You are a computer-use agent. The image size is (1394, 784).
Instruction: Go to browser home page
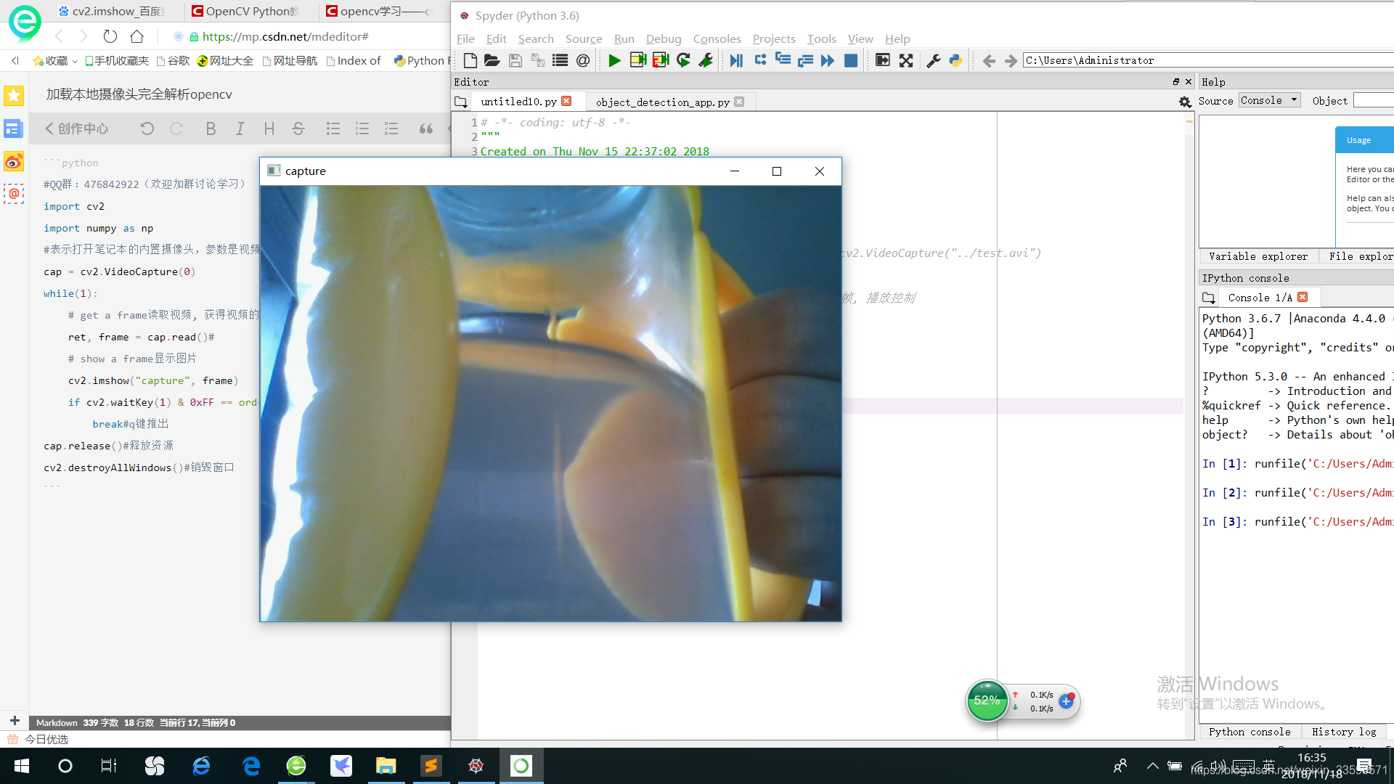coord(136,36)
